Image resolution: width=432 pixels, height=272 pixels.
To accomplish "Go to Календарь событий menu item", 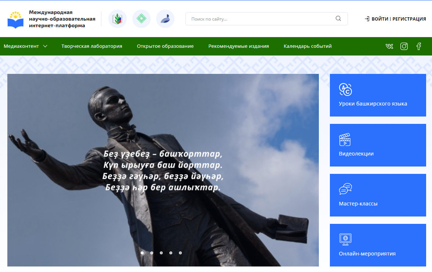I will click(x=307, y=46).
